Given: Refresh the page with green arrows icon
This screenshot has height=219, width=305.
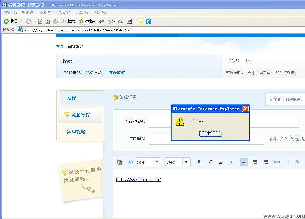Looking at the screenshot, I should pos(48,21).
